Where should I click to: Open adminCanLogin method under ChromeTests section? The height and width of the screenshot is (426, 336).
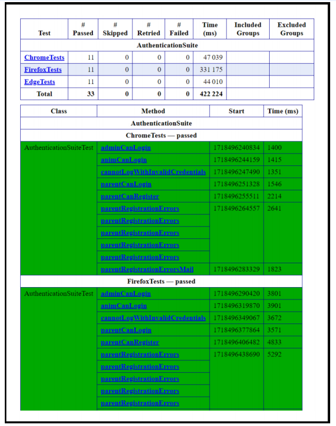126,148
